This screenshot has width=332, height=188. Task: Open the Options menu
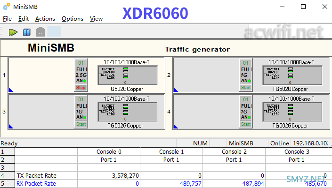click(73, 19)
